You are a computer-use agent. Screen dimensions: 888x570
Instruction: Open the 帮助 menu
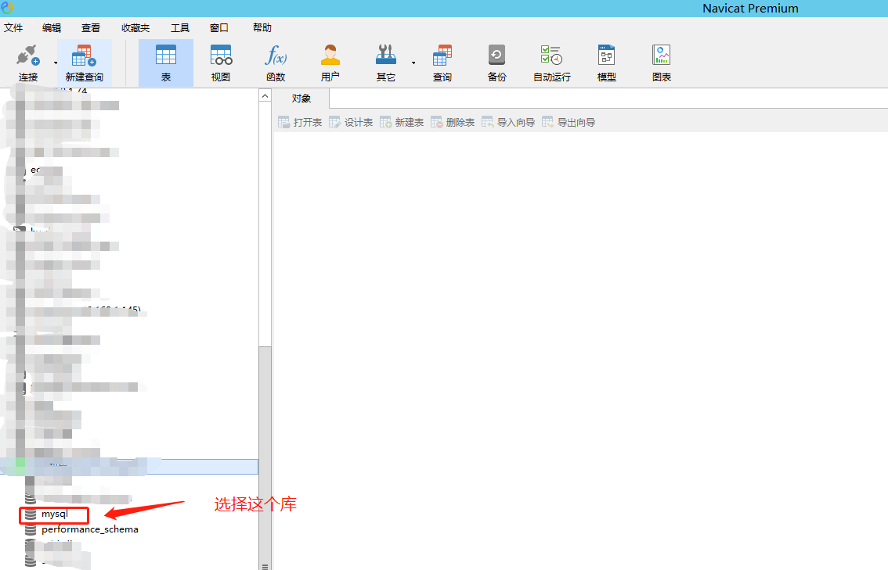pyautogui.click(x=262, y=27)
